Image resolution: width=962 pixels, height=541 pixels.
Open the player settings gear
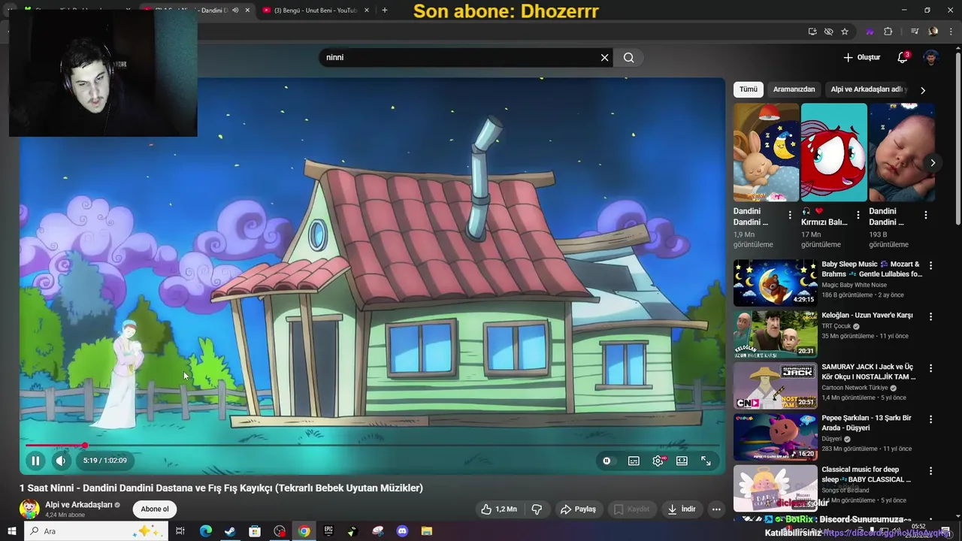pos(658,461)
